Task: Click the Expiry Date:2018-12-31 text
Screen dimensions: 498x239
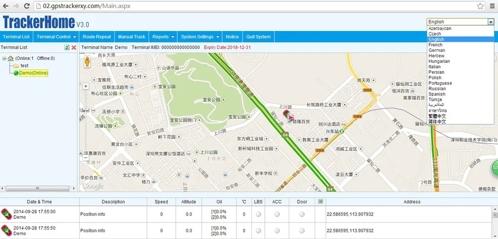Action: point(228,47)
